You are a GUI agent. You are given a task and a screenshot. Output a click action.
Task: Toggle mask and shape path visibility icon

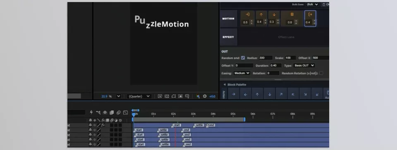click(173, 96)
